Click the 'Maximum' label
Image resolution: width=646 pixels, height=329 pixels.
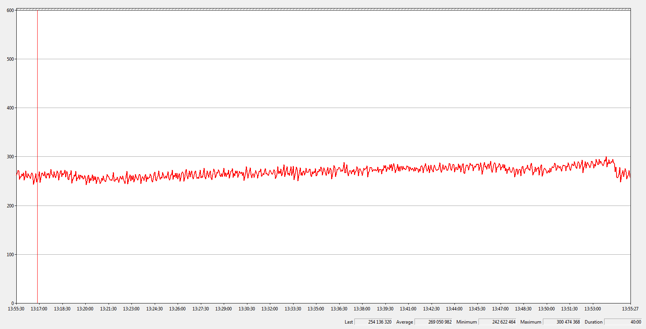point(530,322)
